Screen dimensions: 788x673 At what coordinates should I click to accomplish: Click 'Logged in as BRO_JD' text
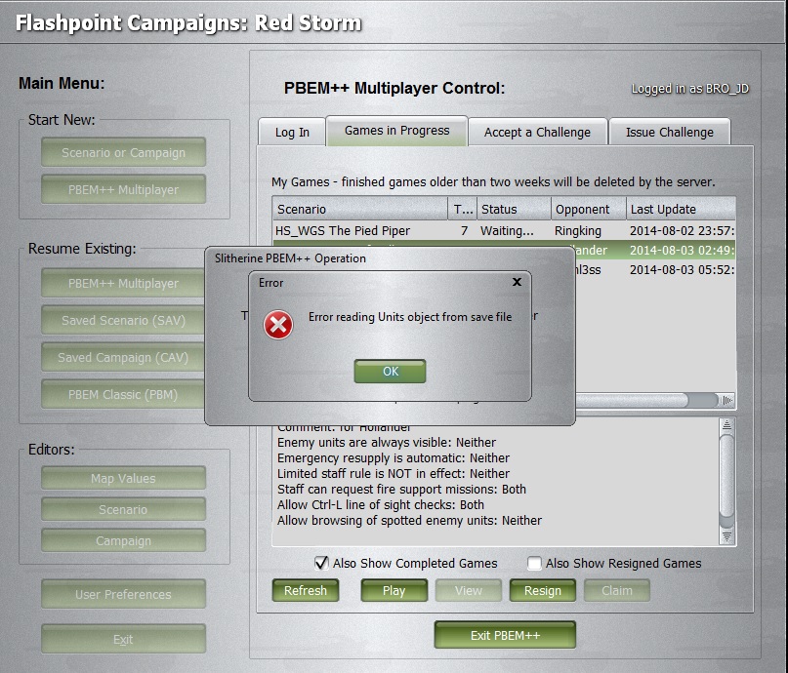(x=690, y=89)
